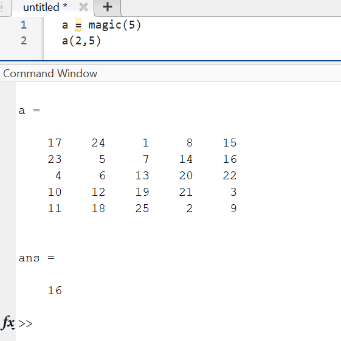The height and width of the screenshot is (341, 341).
Task: Click matrix value 19
Action: [142, 192]
